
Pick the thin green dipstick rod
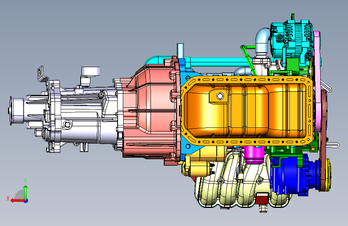coord(248,60)
